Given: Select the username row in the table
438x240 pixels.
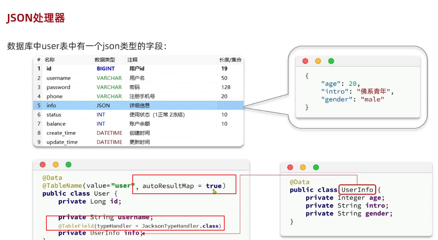Looking at the screenshot, I should pos(138,78).
